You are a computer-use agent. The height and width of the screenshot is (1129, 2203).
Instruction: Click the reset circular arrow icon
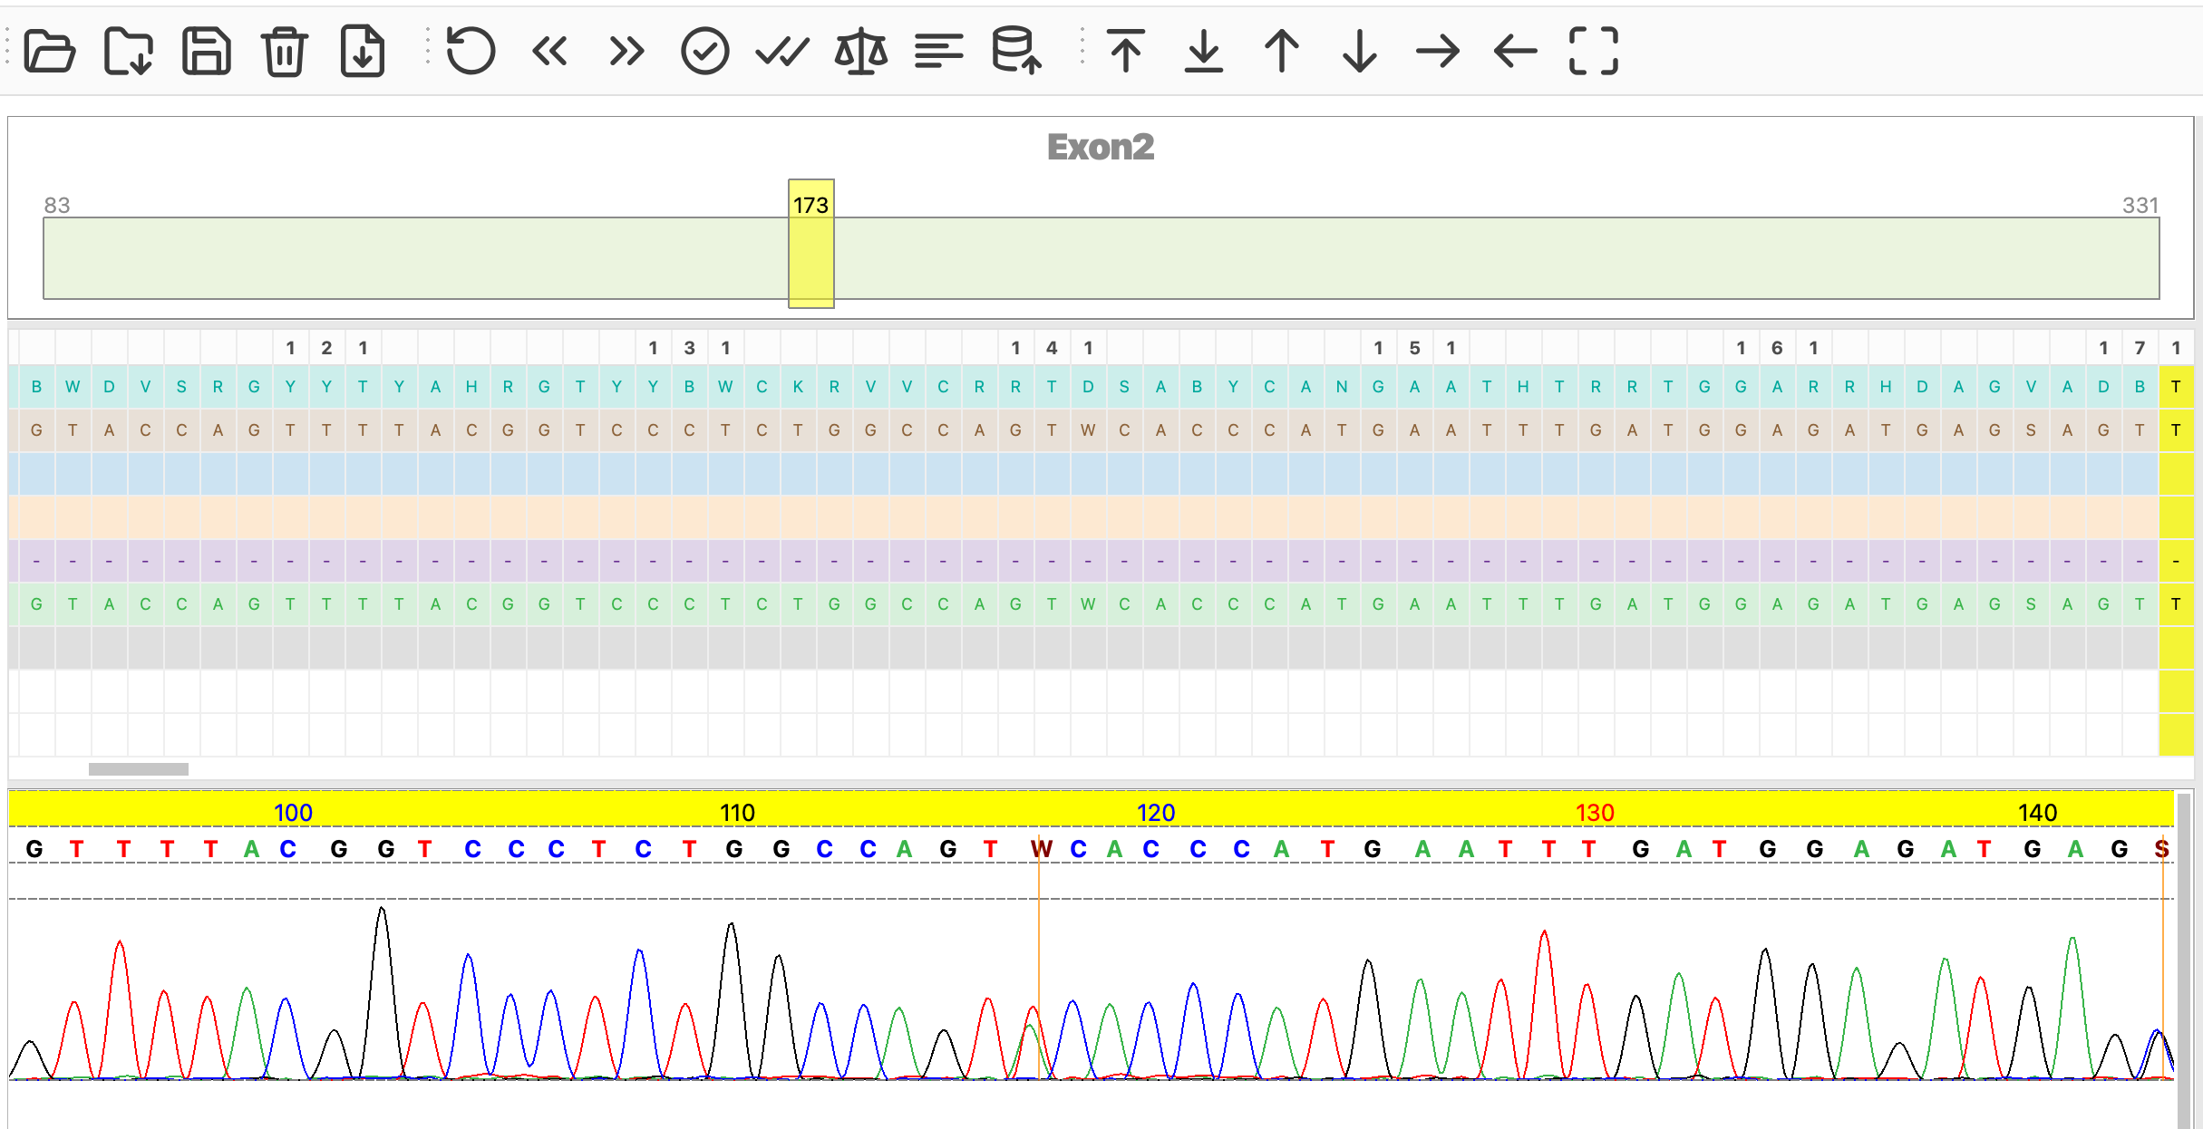471,51
